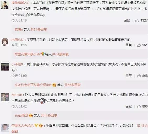This screenshot has height=134, width=148.
Task: Click the verified V badge icon
Action: tap(36, 126)
